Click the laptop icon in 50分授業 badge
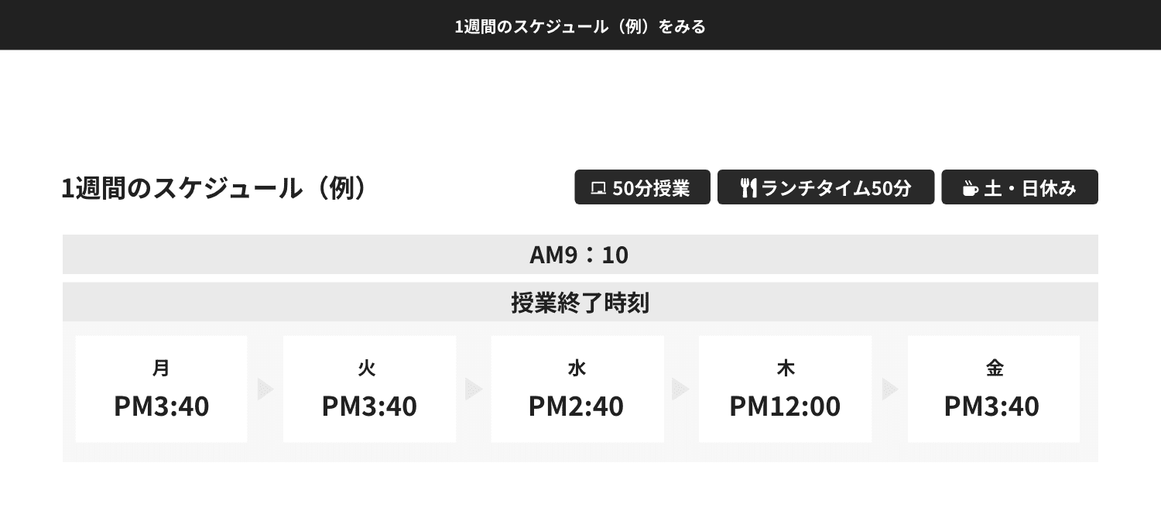The image size is (1161, 511). pyautogui.click(x=598, y=188)
